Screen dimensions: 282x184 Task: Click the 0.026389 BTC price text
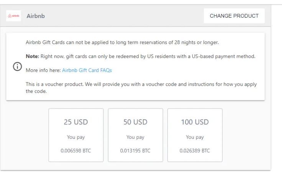click(x=195, y=151)
